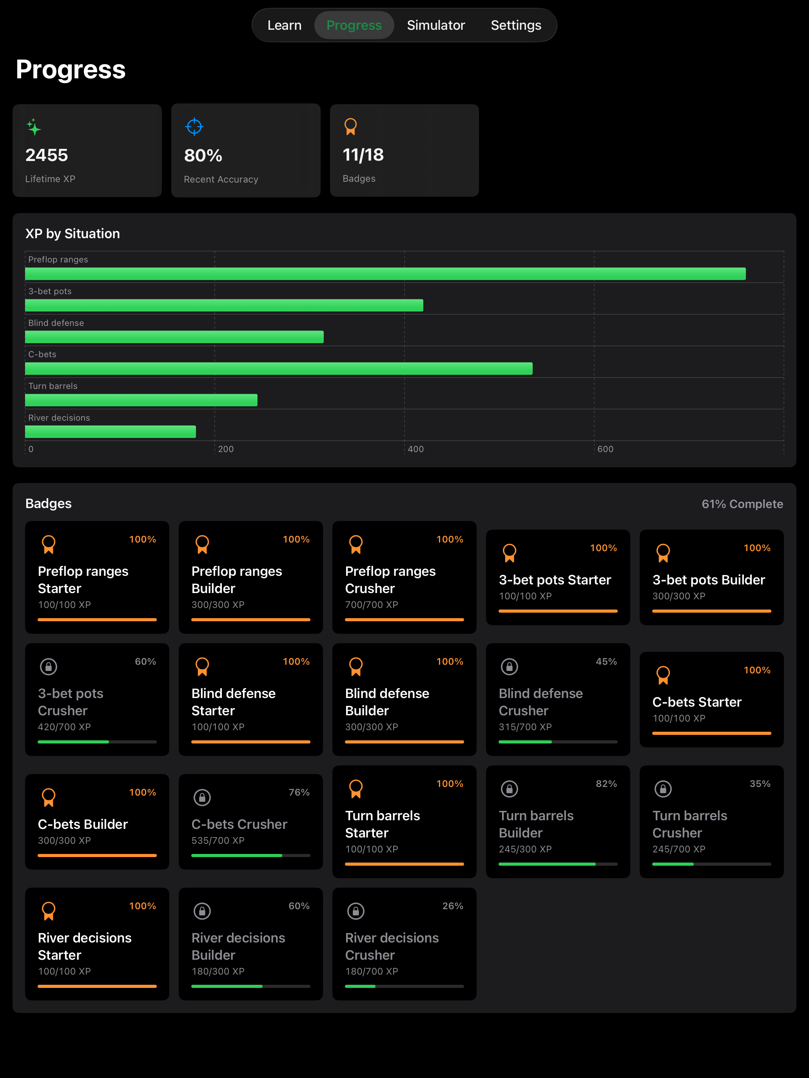The height and width of the screenshot is (1078, 809).
Task: Click the 'River decisions Starter' title
Action: point(85,946)
